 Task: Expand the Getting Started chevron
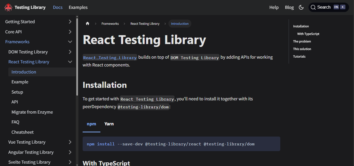coord(70,22)
